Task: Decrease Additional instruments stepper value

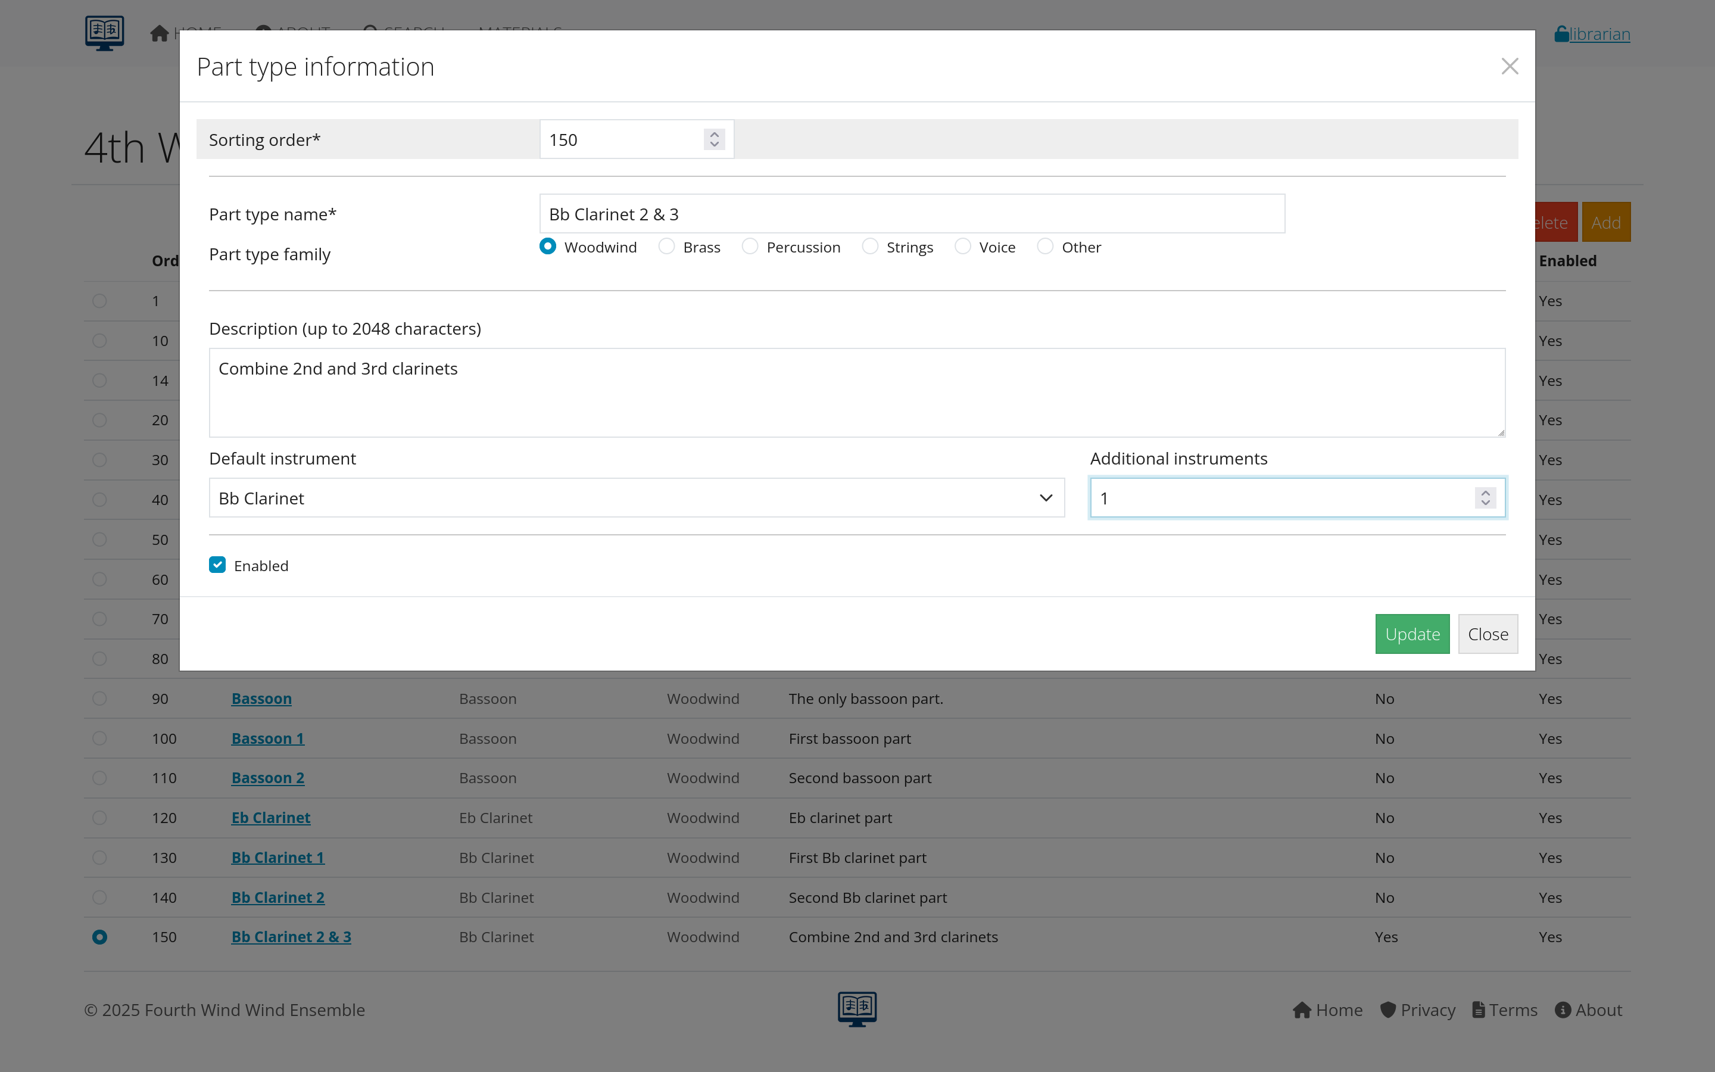Action: tap(1485, 503)
